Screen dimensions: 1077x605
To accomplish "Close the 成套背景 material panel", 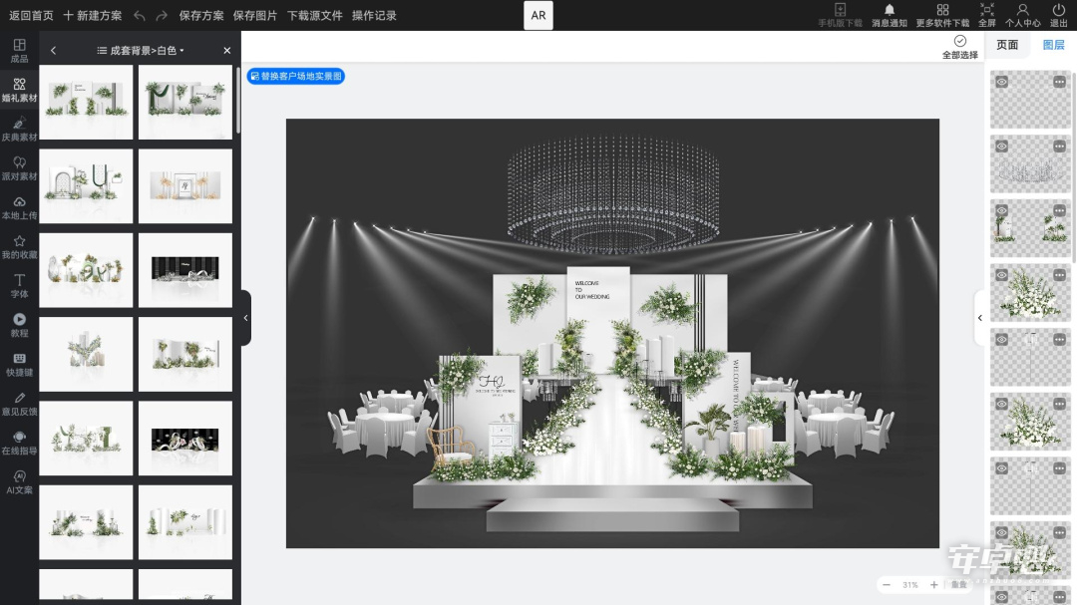I will (226, 50).
